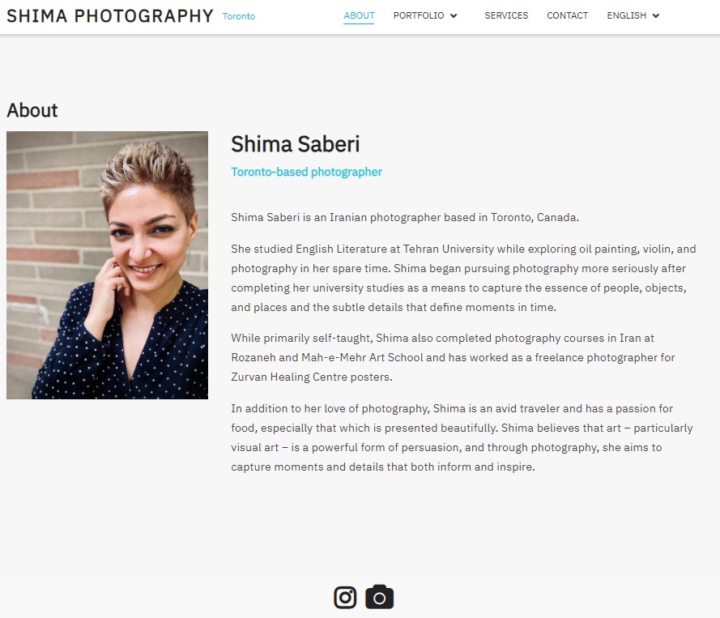This screenshot has width=720, height=618.
Task: Open the Services page
Action: [506, 15]
